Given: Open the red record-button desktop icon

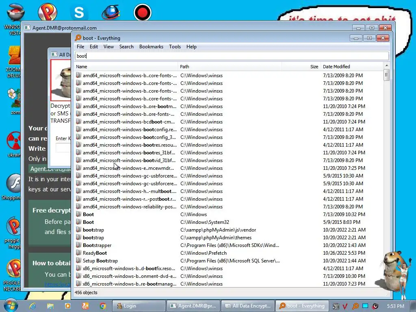Looking at the screenshot, I should (143, 12).
